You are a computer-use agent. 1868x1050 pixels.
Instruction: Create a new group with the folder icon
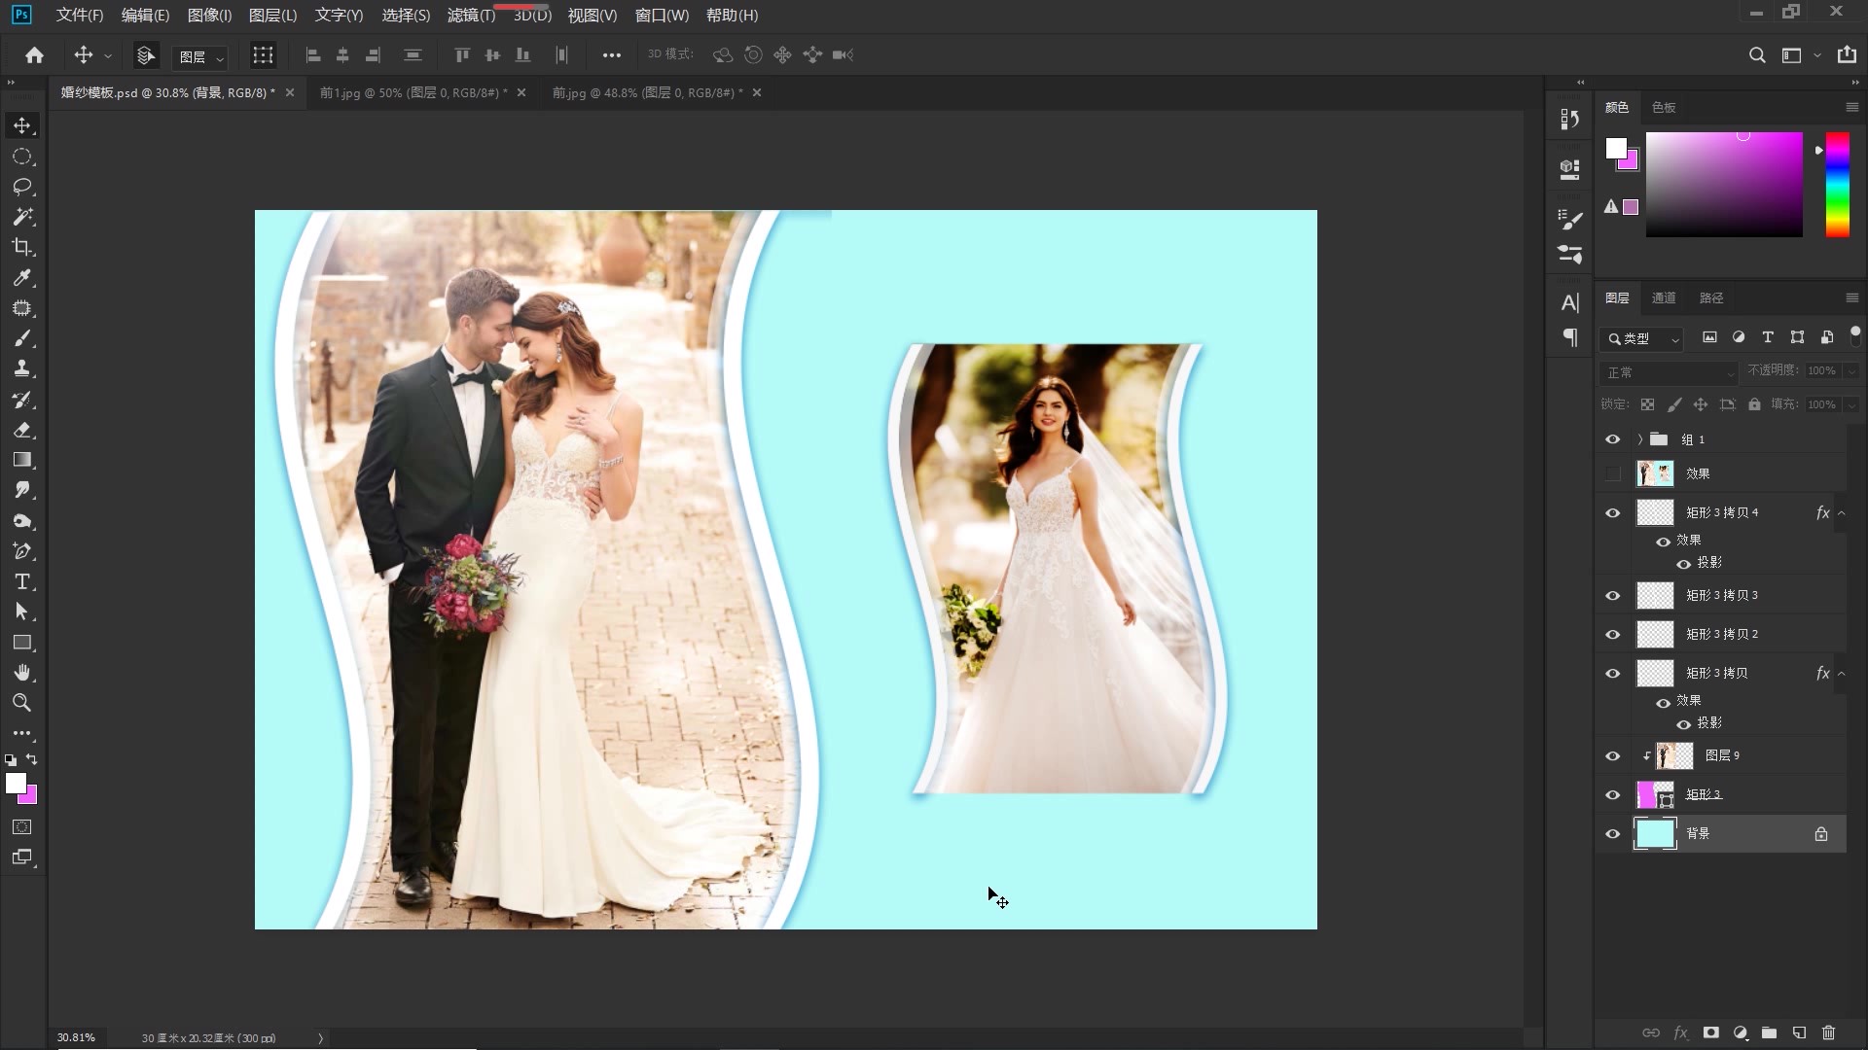[x=1769, y=1032]
